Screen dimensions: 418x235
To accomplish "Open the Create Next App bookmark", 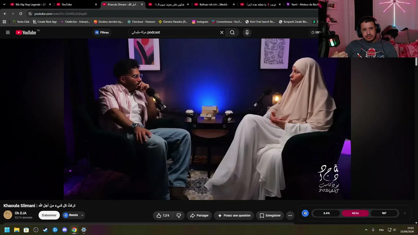I will (x=45, y=22).
